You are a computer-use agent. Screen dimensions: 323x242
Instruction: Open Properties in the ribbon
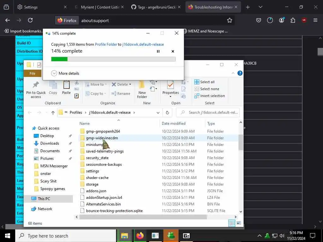[171, 88]
